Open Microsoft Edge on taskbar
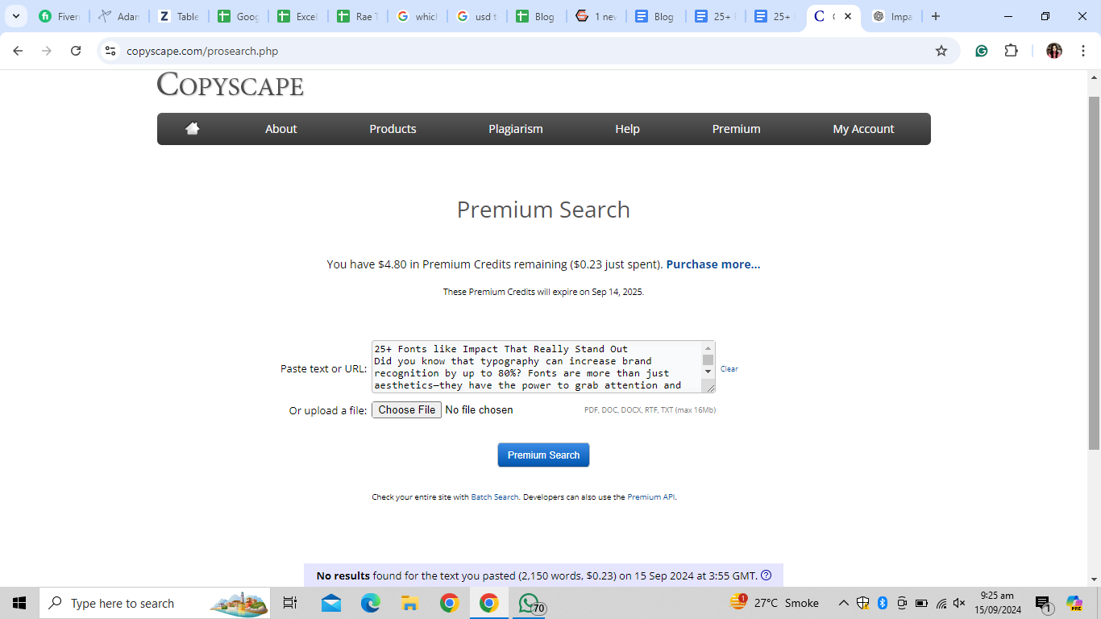1101x619 pixels. coord(370,603)
